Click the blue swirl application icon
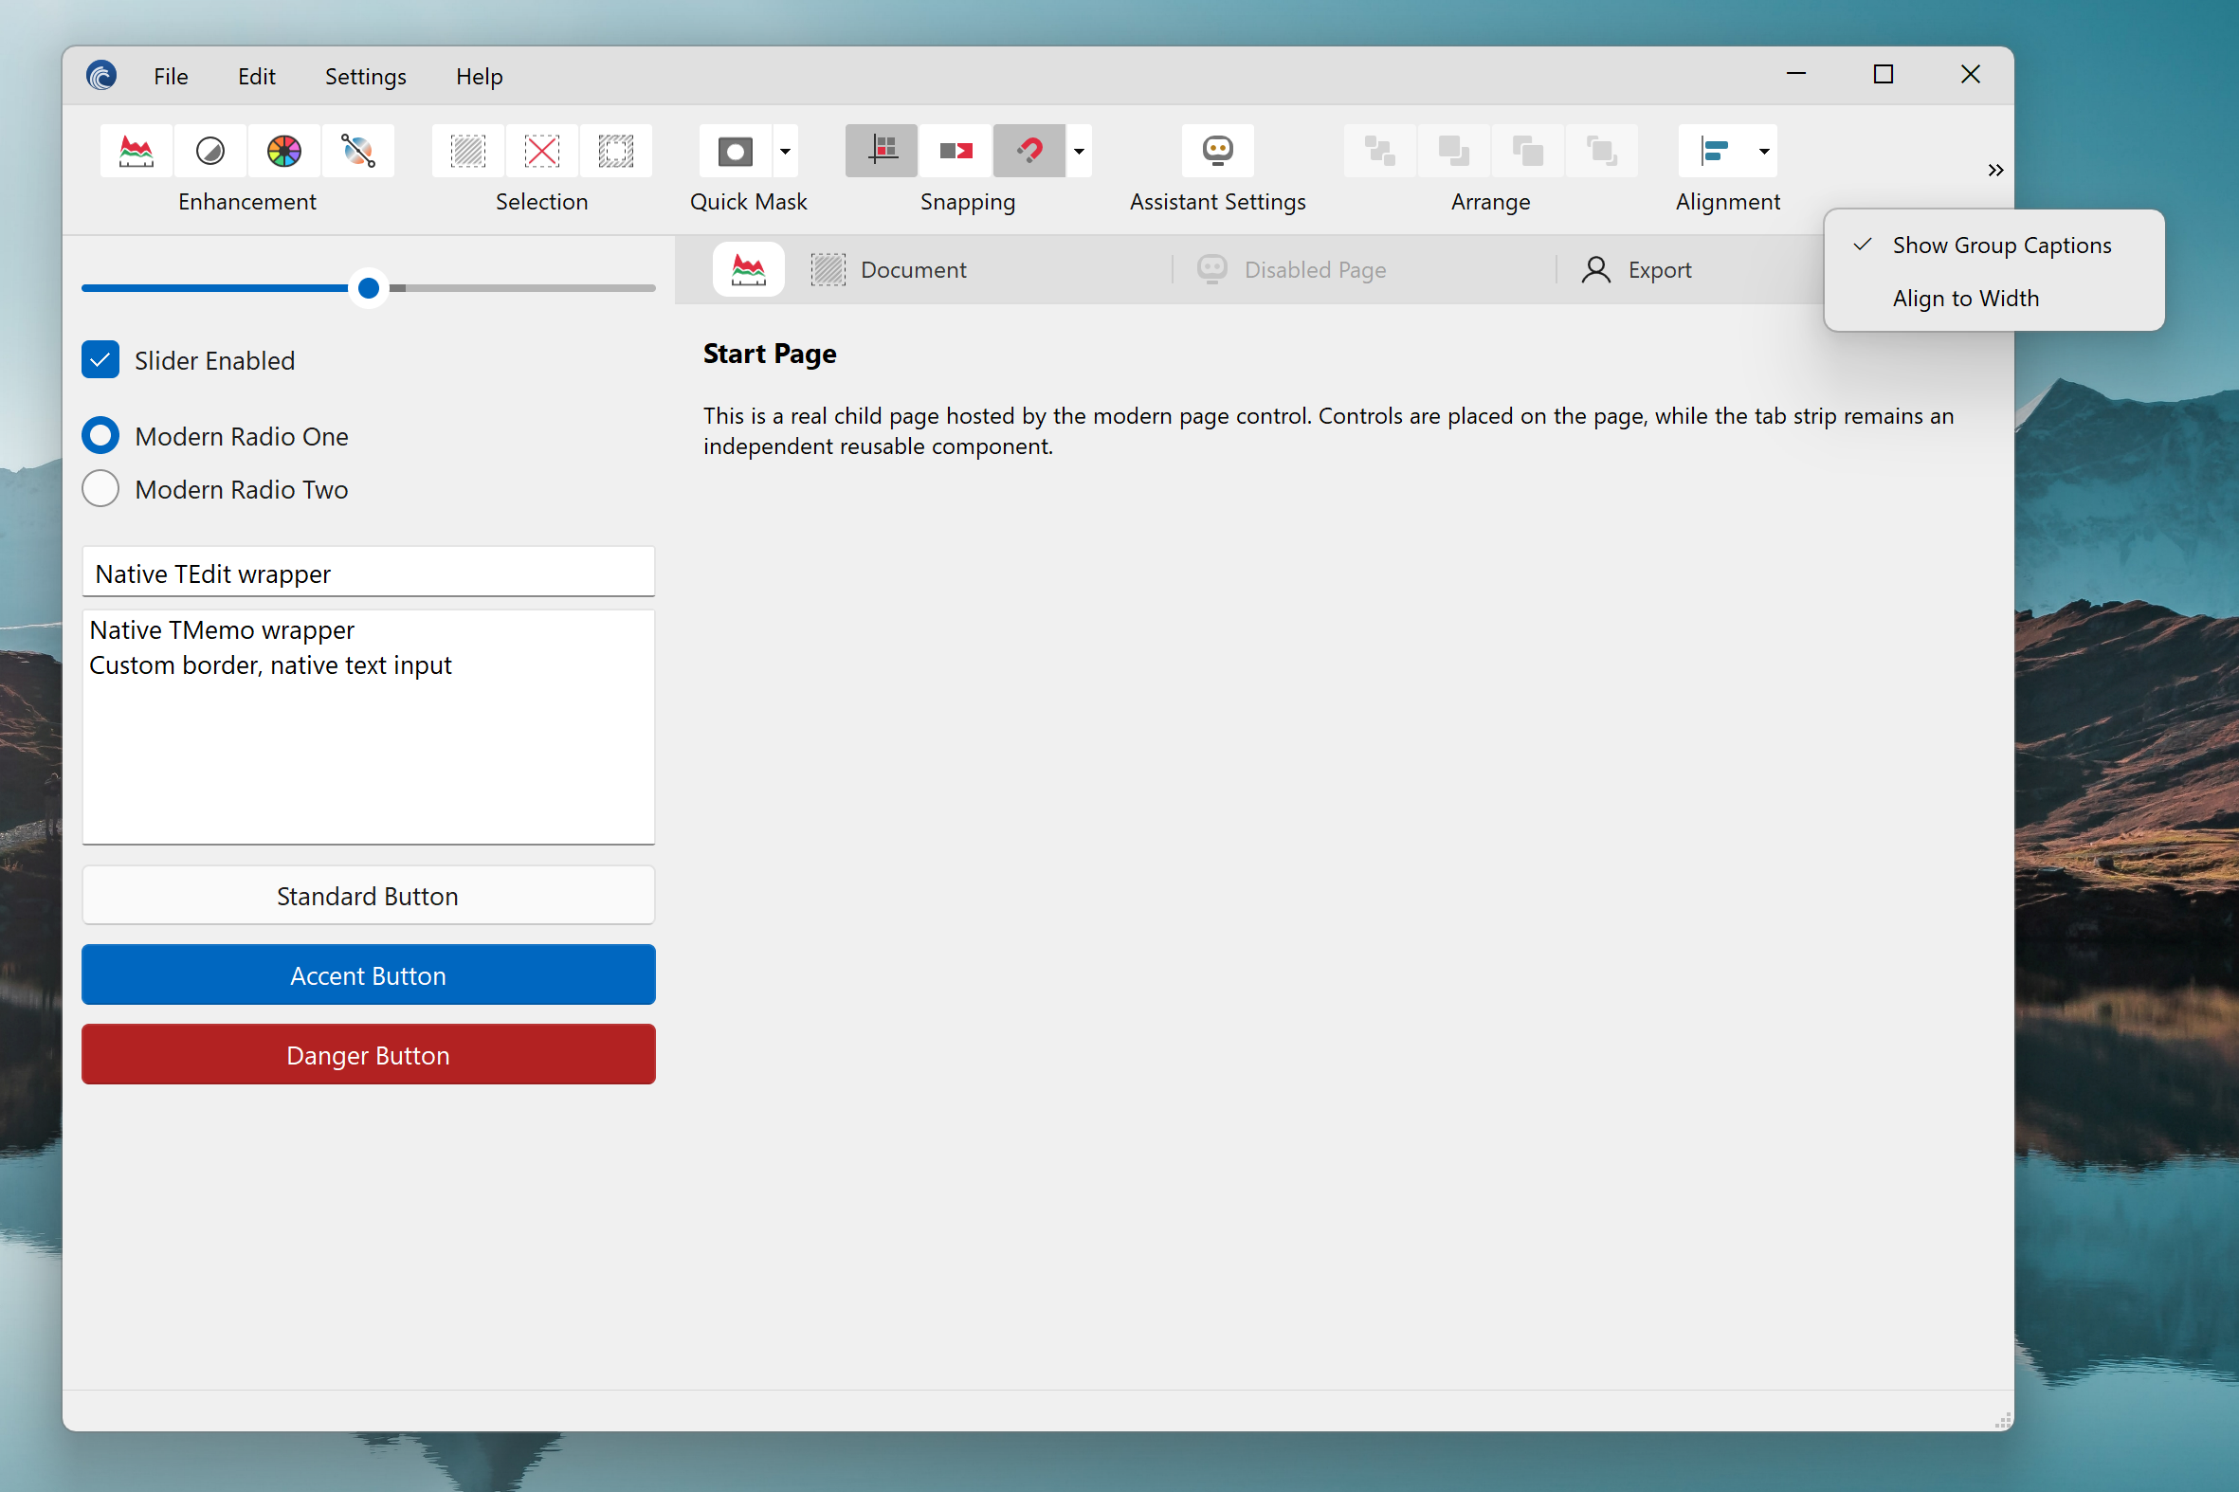The height and width of the screenshot is (1492, 2239). [101, 75]
